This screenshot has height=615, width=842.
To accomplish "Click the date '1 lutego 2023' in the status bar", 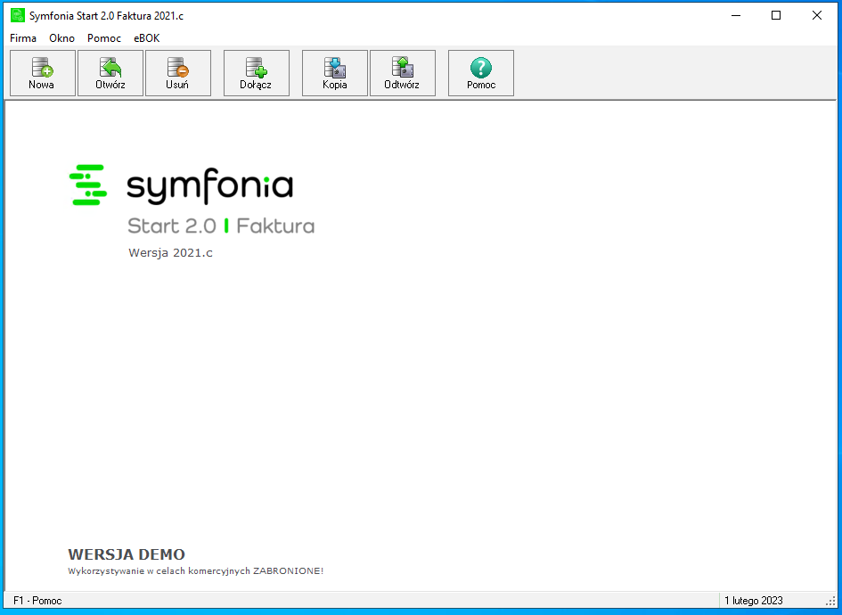I will (754, 601).
